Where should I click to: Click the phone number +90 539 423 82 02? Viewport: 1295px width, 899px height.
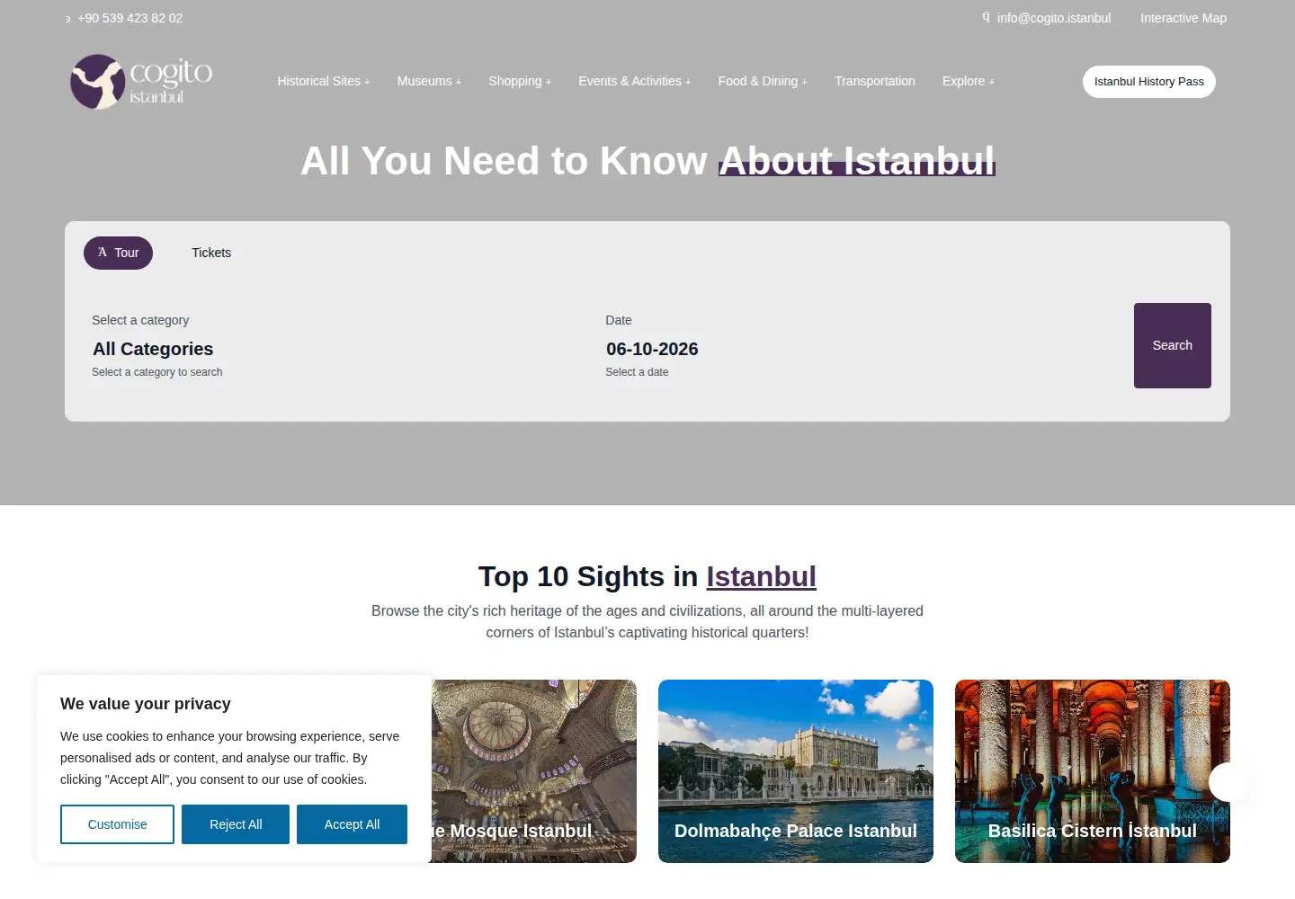(x=130, y=18)
